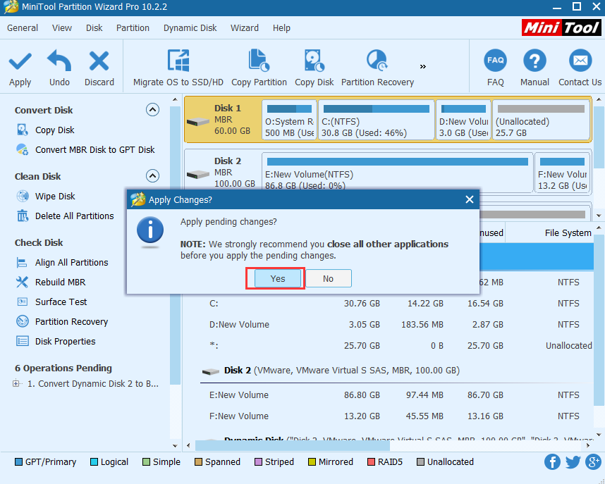The height and width of the screenshot is (484, 605).
Task: Click the Undo arrow icon
Action: [59, 61]
